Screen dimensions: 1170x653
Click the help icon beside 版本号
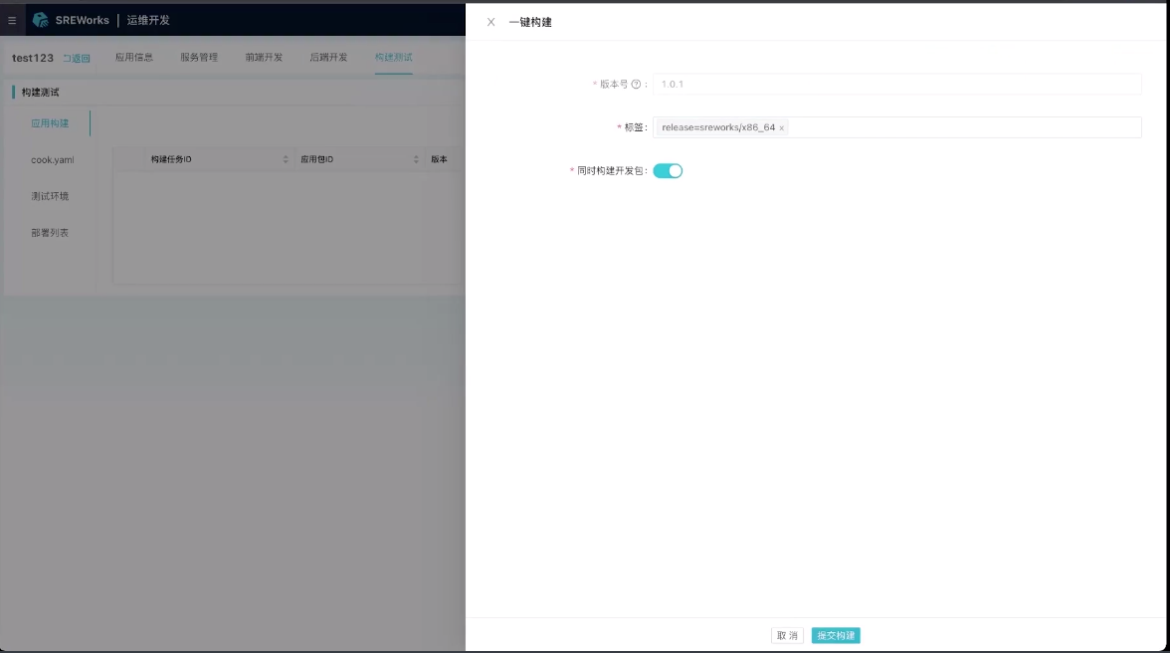(636, 85)
